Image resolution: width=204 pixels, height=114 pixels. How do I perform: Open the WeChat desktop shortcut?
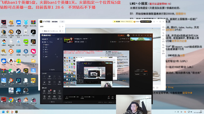11,71
